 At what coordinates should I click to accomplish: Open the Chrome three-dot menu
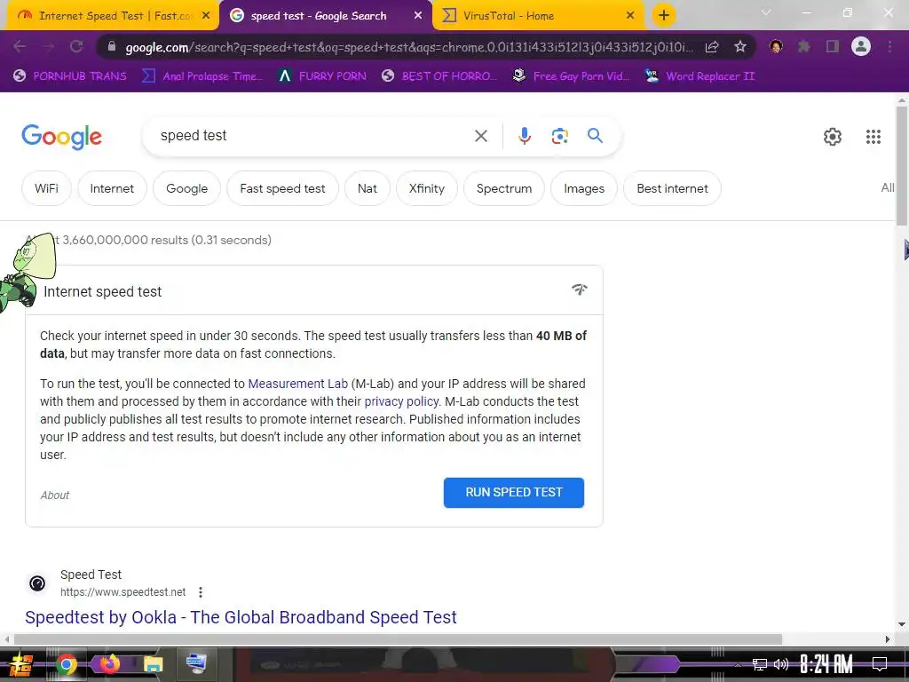[x=889, y=46]
